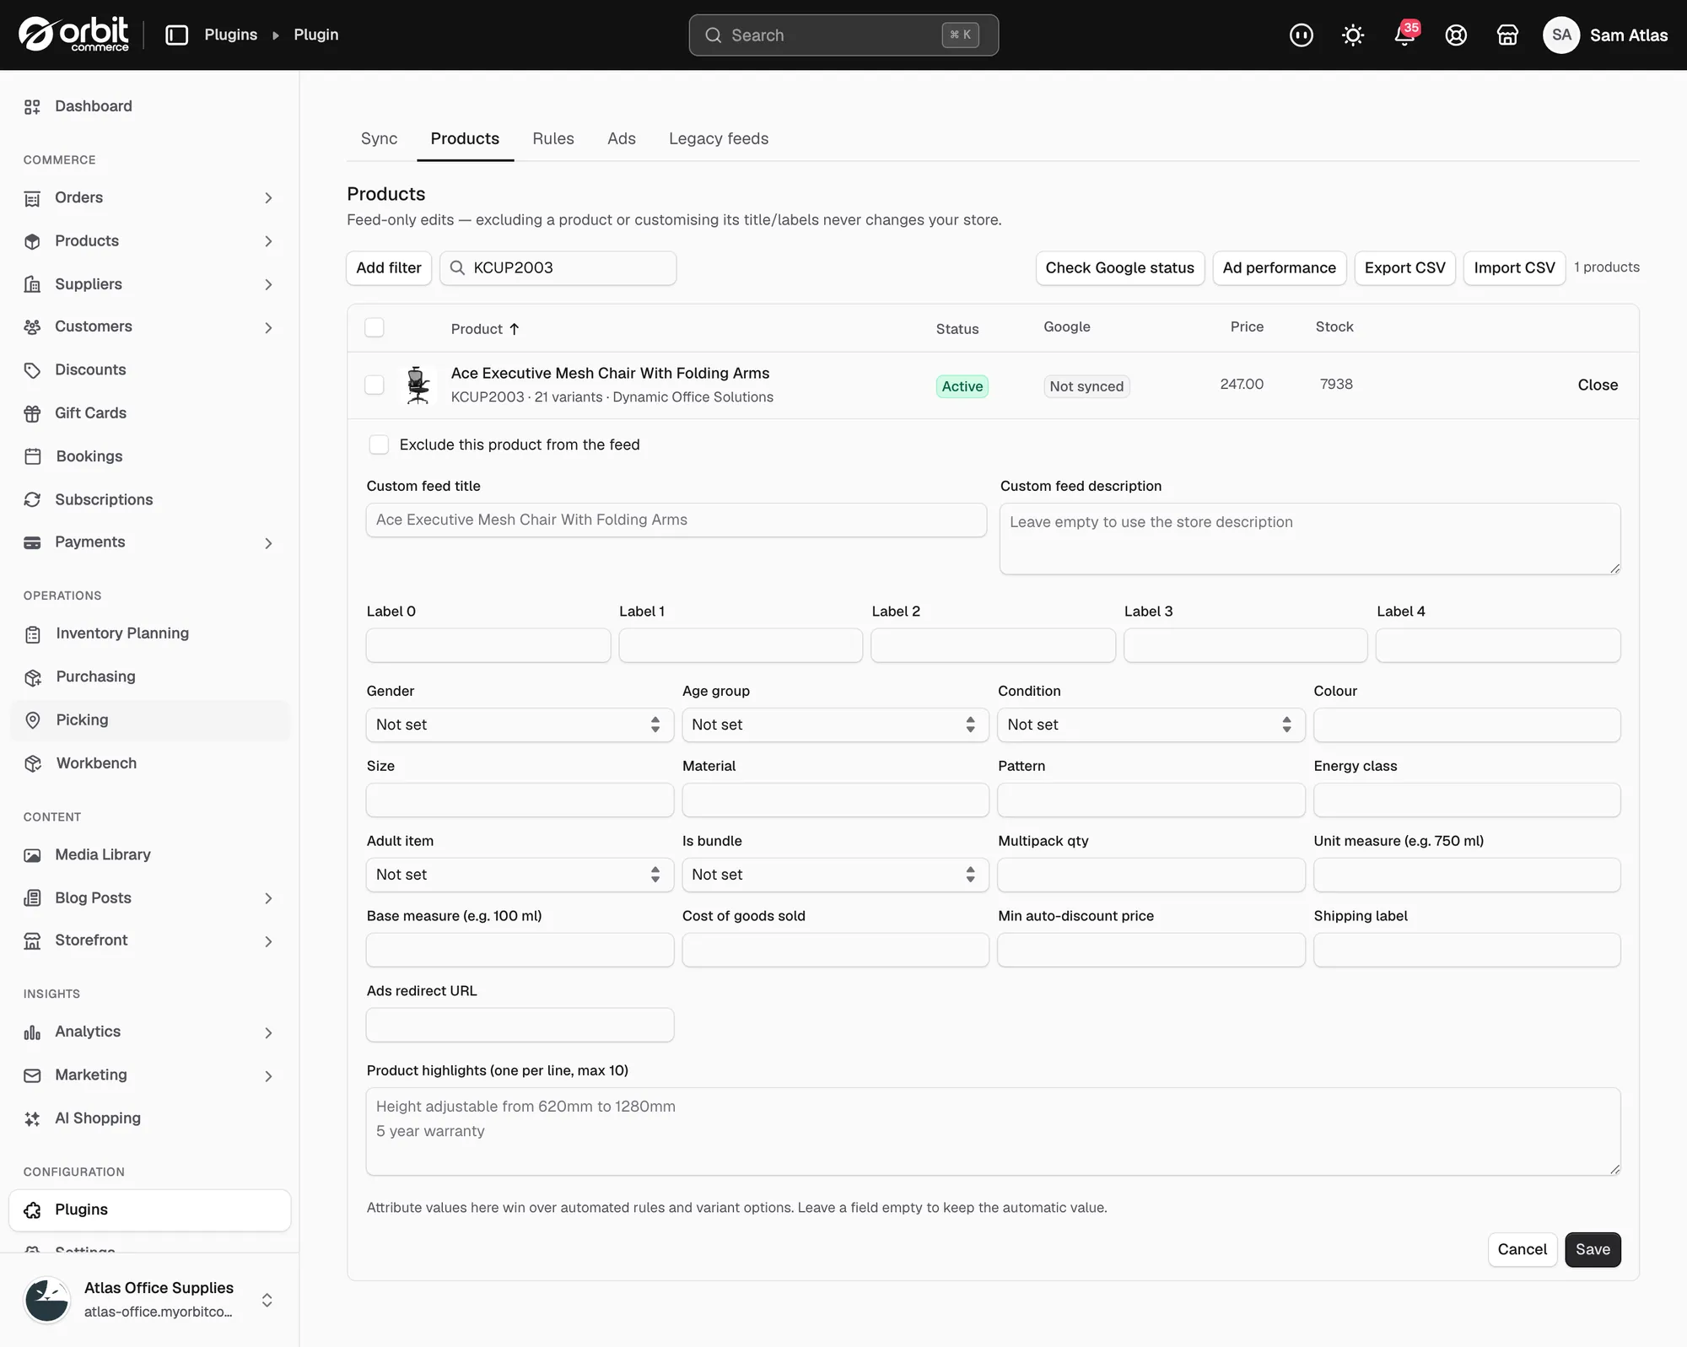Open notifications bell with 35 badge

click(x=1404, y=35)
